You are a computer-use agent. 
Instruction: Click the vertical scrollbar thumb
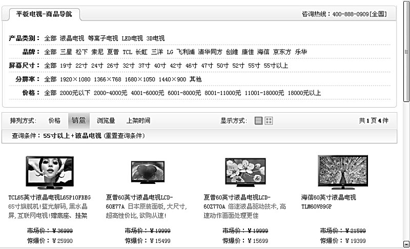(406, 52)
